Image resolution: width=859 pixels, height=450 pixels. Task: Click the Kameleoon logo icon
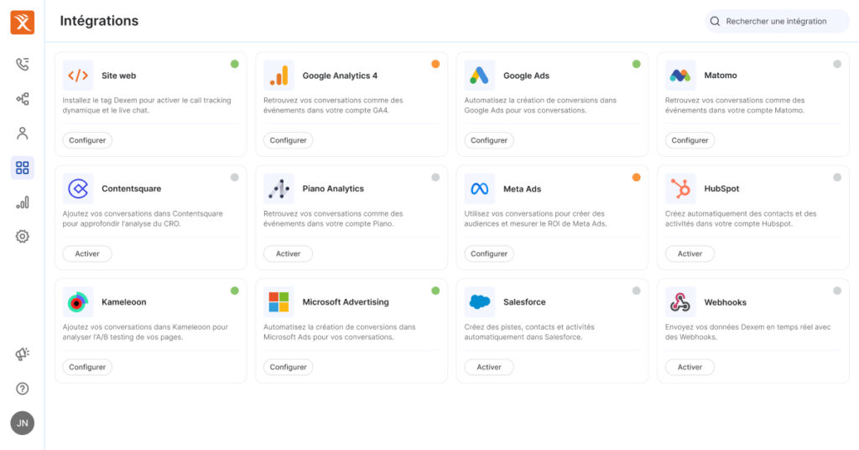[x=78, y=302]
